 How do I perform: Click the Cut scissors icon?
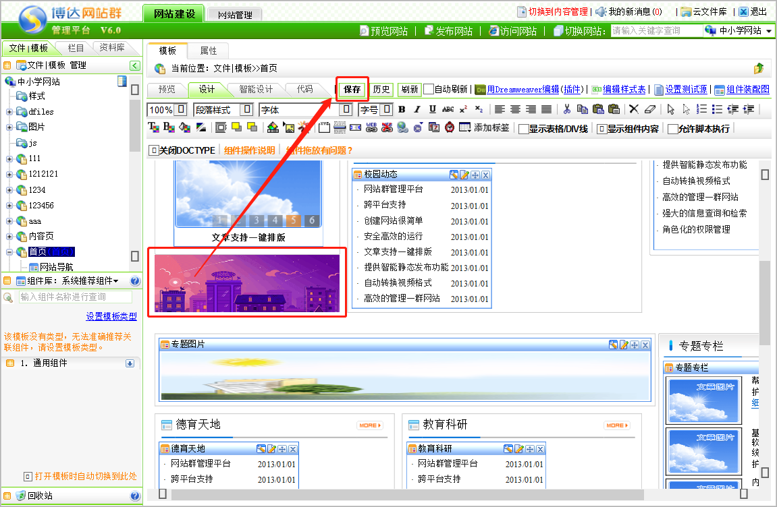[x=567, y=109]
